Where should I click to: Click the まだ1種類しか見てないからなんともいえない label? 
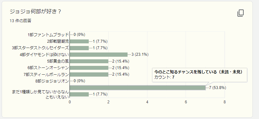[40, 95]
